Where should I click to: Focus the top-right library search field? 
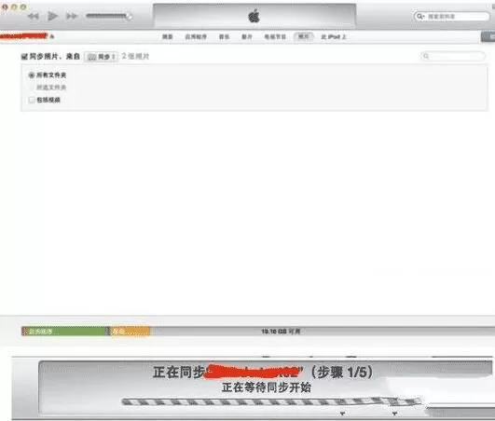[x=451, y=16]
